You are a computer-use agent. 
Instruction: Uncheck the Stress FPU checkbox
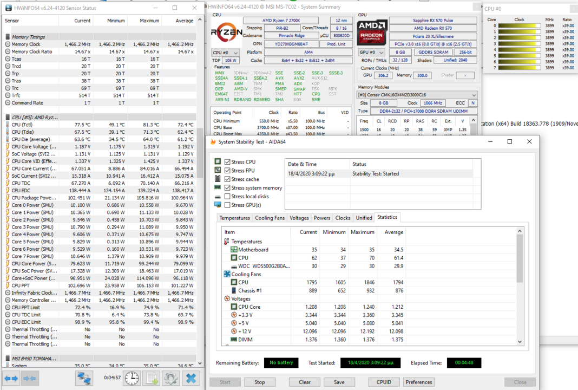click(x=227, y=170)
